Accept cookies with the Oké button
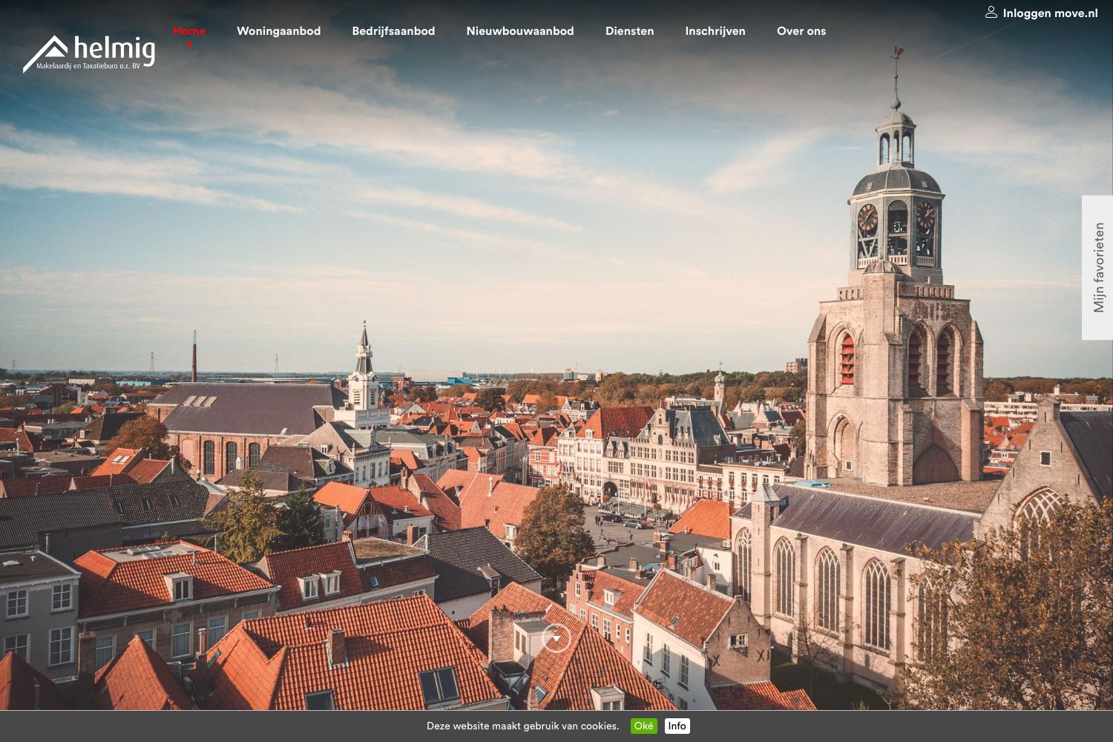1113x742 pixels. coord(644,726)
